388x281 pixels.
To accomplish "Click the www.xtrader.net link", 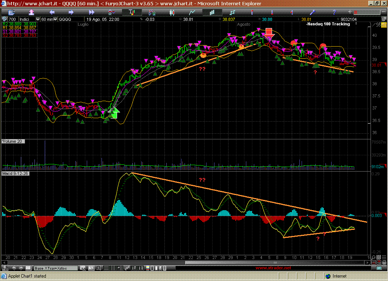I will pyautogui.click(x=273, y=268).
